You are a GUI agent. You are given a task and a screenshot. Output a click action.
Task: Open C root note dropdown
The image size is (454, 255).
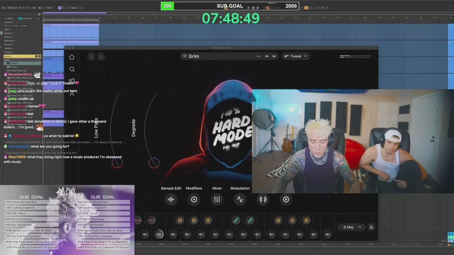point(66,8)
